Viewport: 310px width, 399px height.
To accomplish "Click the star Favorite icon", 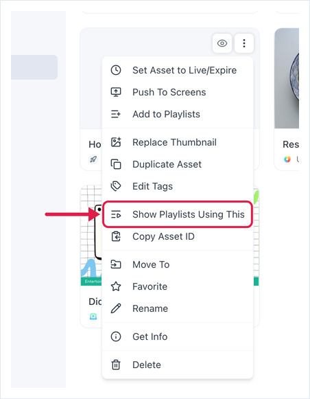I will [116, 286].
